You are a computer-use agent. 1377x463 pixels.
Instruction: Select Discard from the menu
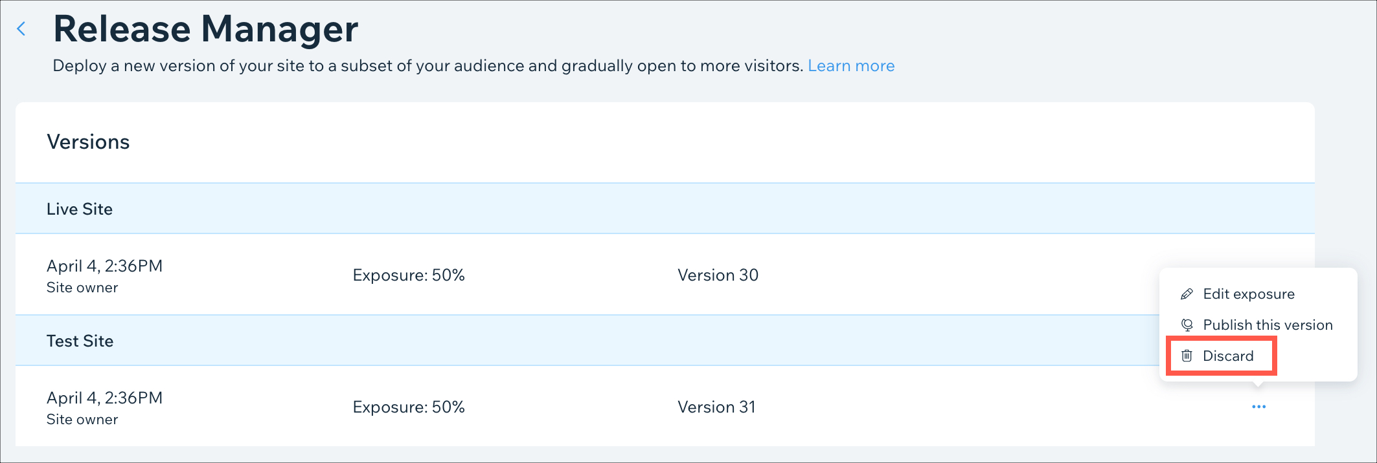[x=1228, y=356]
